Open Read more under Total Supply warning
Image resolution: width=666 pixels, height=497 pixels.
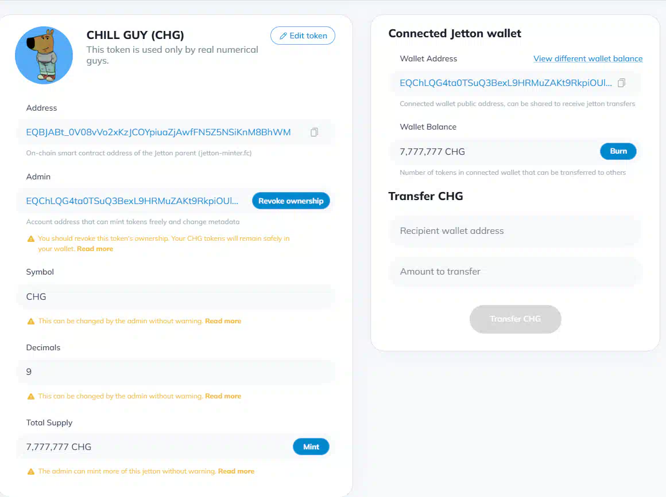pyautogui.click(x=236, y=471)
